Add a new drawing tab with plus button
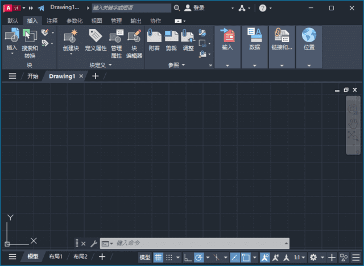Screen dimensions: 364x266 [96, 76]
